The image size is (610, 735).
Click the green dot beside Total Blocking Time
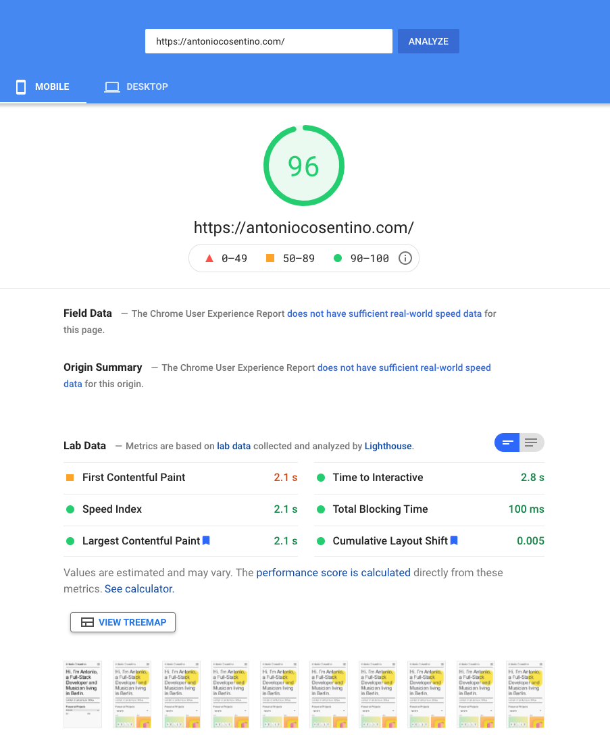click(x=321, y=509)
